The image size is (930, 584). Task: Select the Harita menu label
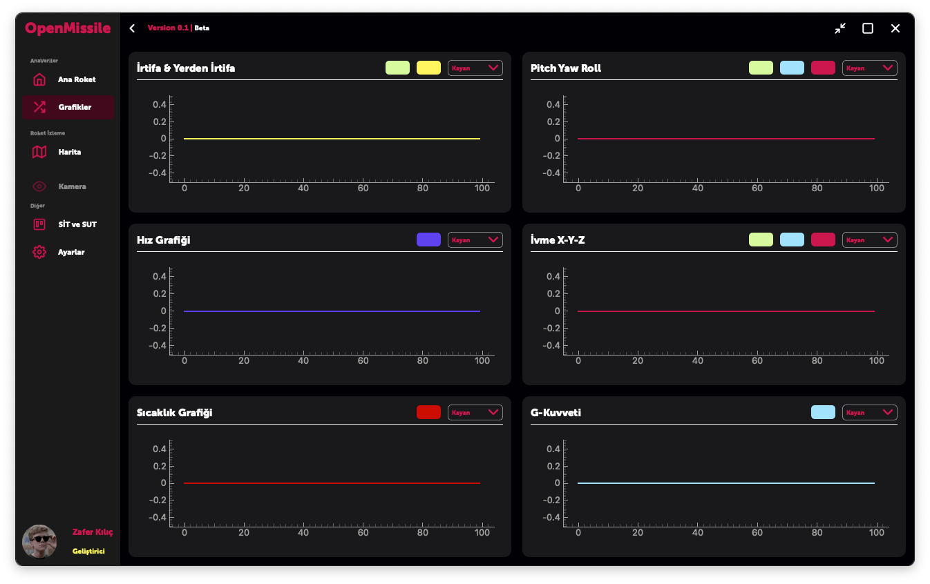pos(70,152)
